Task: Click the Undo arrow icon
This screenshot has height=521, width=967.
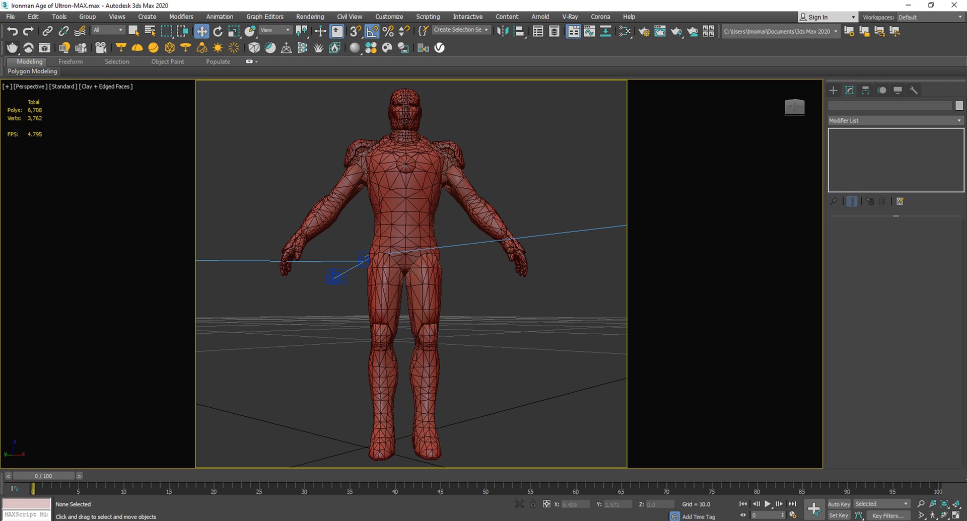Action: pyautogui.click(x=12, y=31)
